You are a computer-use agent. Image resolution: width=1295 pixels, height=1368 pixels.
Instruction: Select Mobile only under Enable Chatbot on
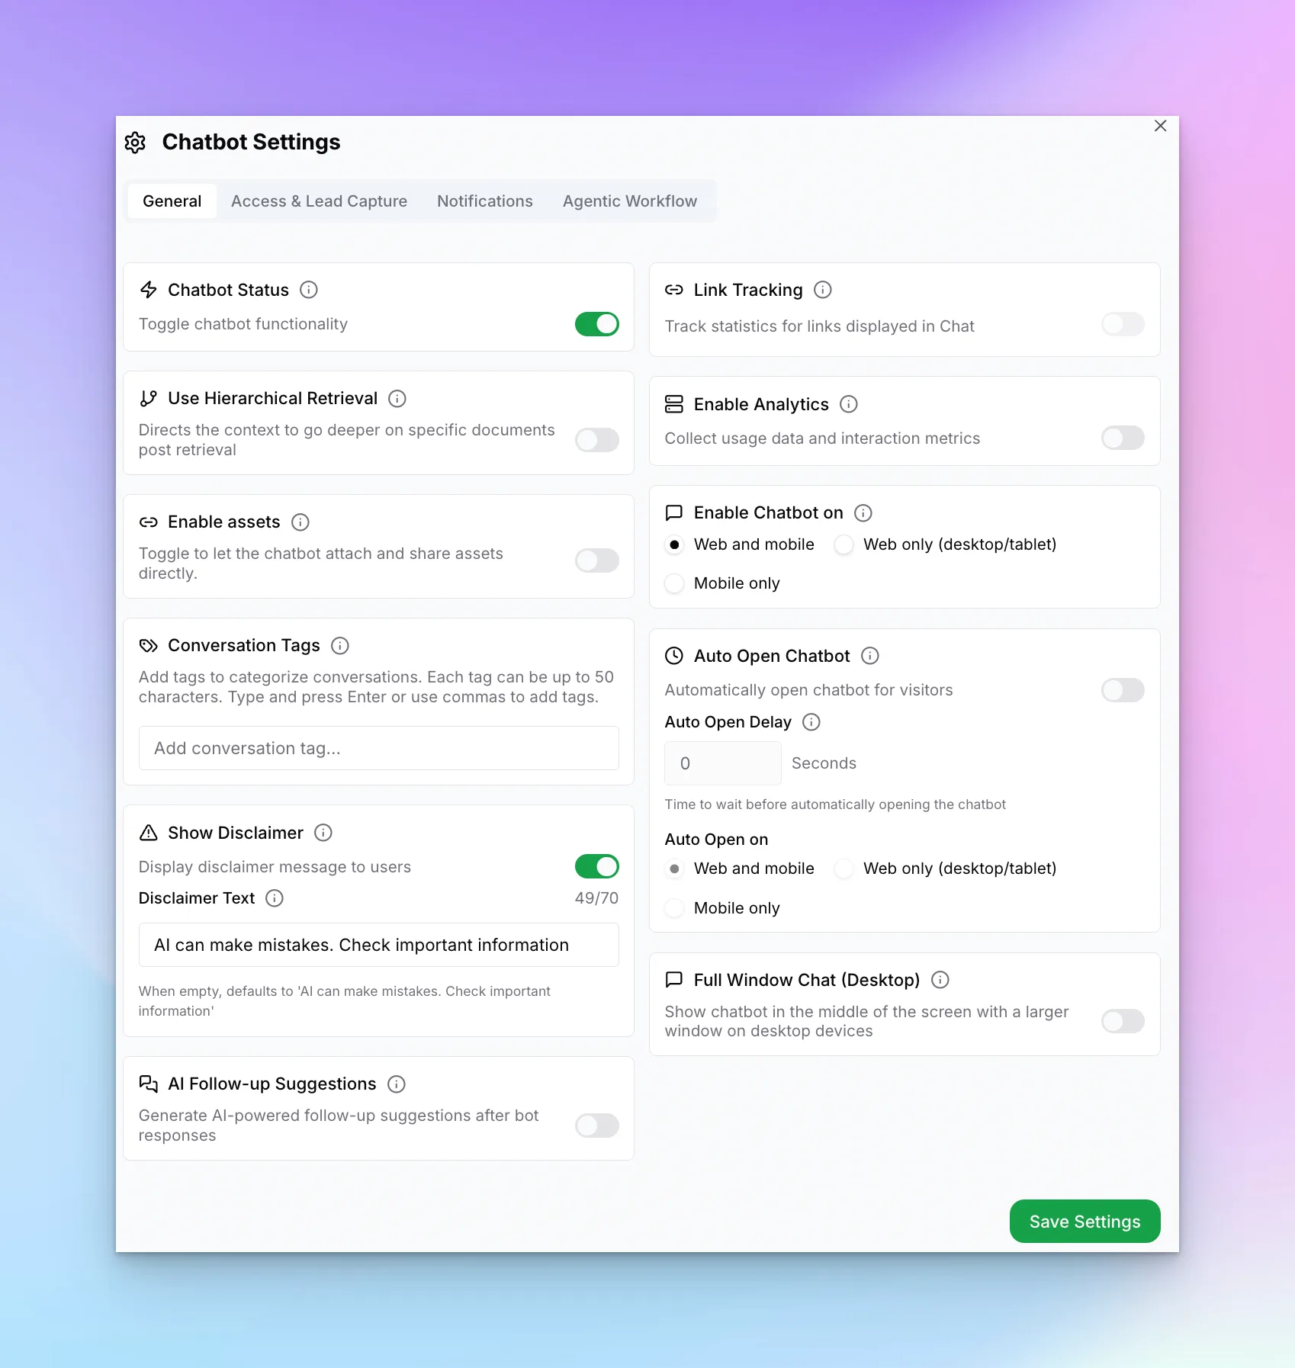pyautogui.click(x=674, y=583)
